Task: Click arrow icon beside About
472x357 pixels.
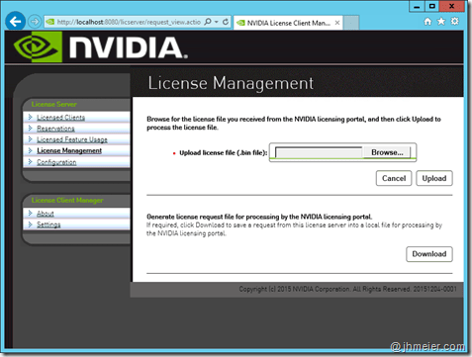Action: click(31, 213)
